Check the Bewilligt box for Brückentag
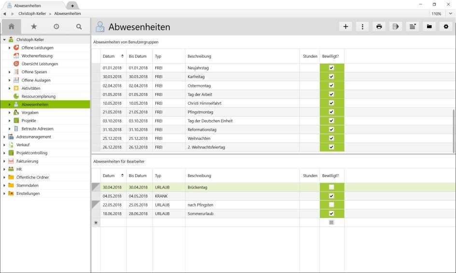 click(332, 187)
